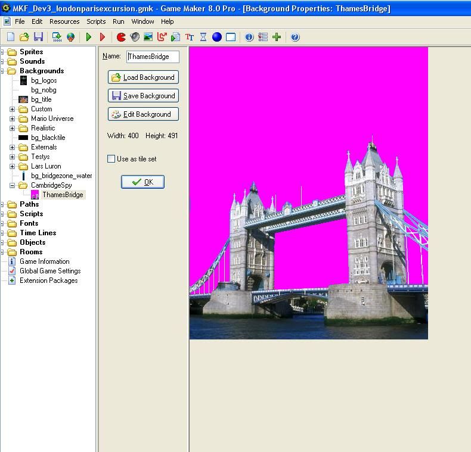The width and height of the screenshot is (471, 452).
Task: Click the Name field containing ThamesBridge
Action: [153, 57]
